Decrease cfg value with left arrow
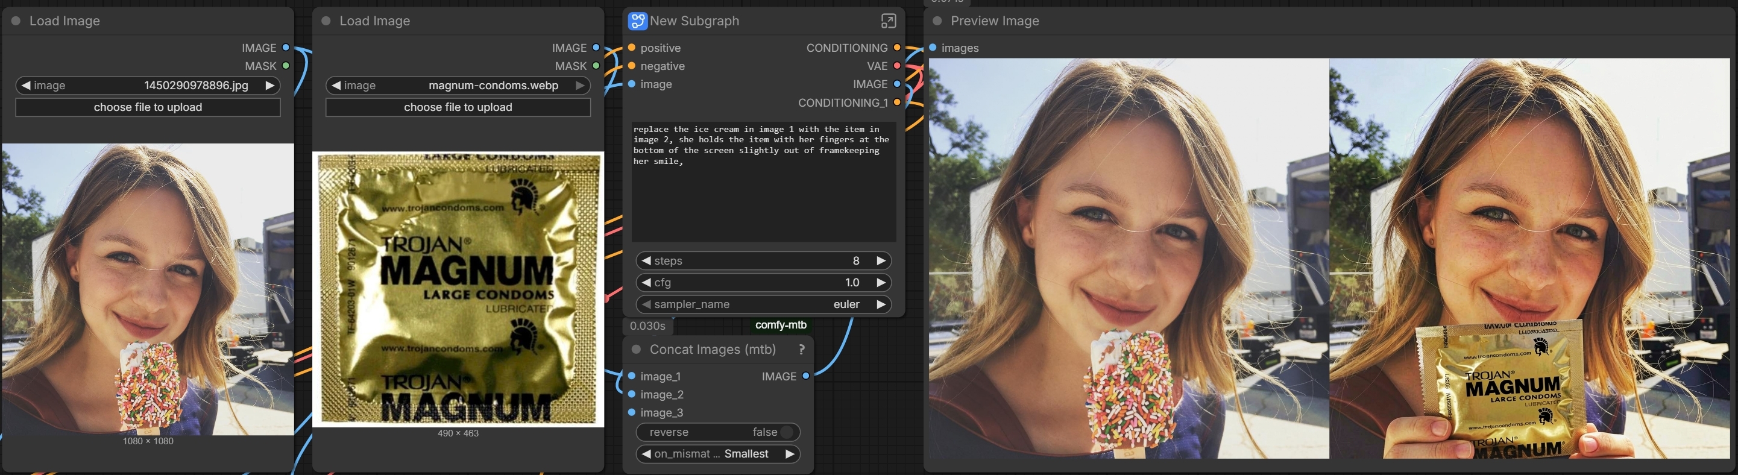 (x=646, y=283)
